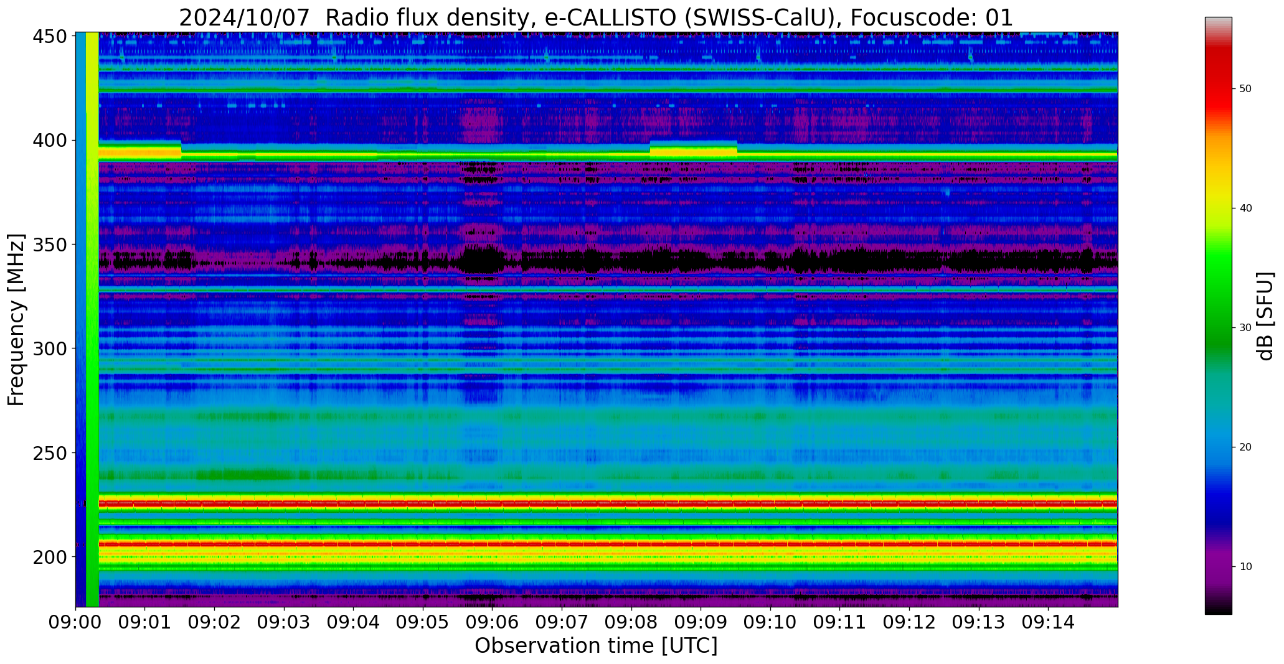The image size is (1284, 664).
Task: Click the 250 frequency tick label
Action: click(49, 453)
